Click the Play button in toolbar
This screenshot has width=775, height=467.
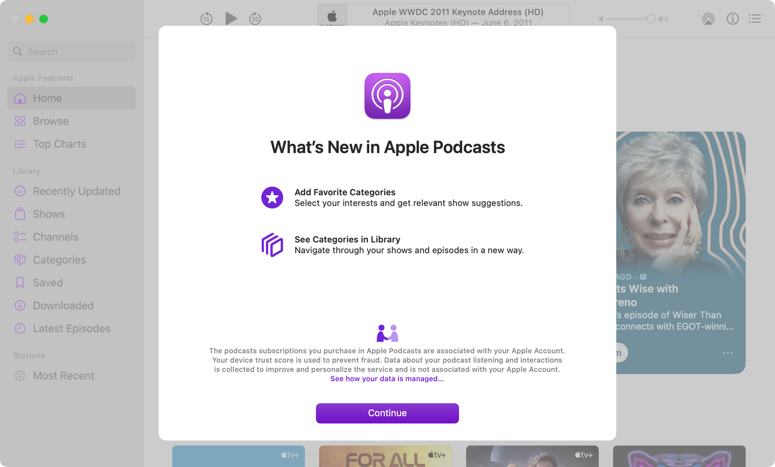[x=231, y=19]
